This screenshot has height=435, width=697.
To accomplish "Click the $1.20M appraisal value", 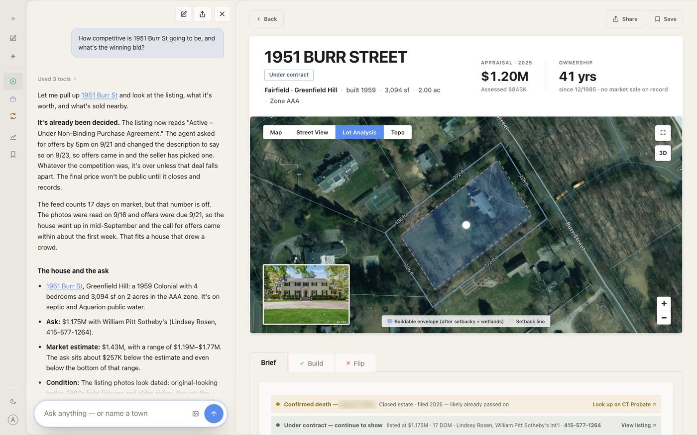I will click(x=504, y=77).
